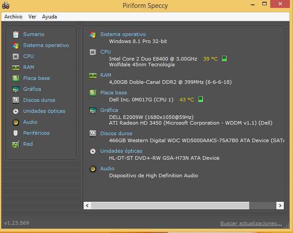The height and width of the screenshot is (233, 293).
Task: Select Discos duros in sidebar
Action: click(x=39, y=100)
